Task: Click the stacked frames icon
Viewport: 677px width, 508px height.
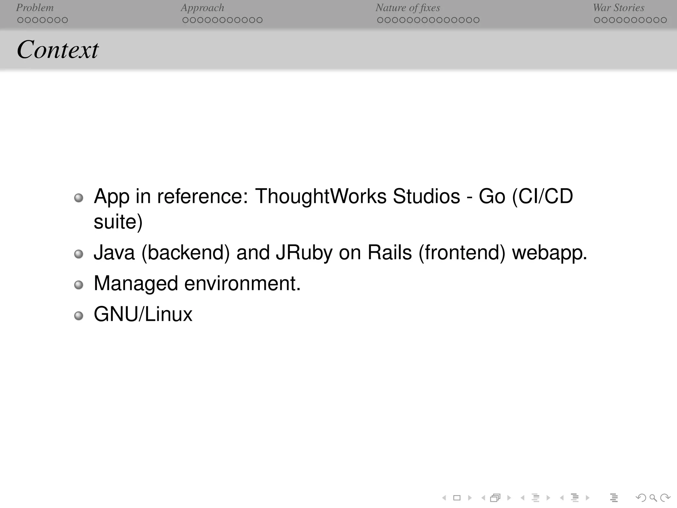Action: [496, 498]
